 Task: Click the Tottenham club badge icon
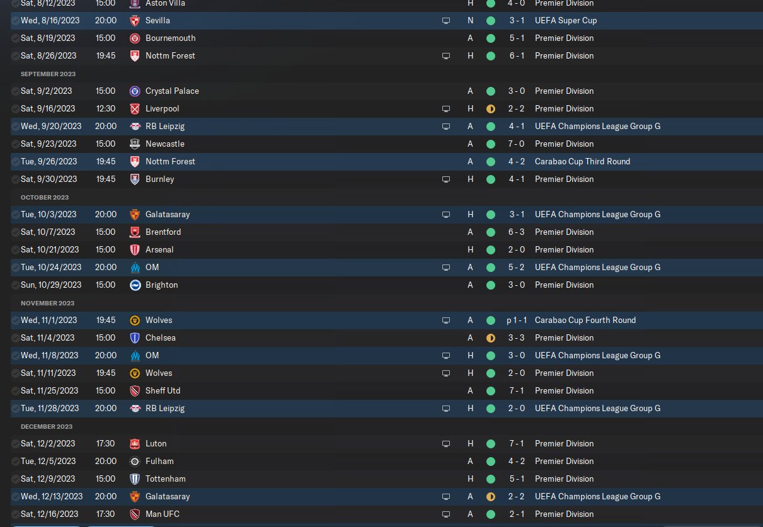point(134,479)
